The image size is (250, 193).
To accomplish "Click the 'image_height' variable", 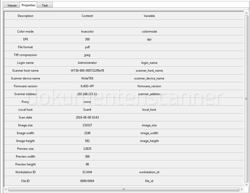I will click(149, 141).
